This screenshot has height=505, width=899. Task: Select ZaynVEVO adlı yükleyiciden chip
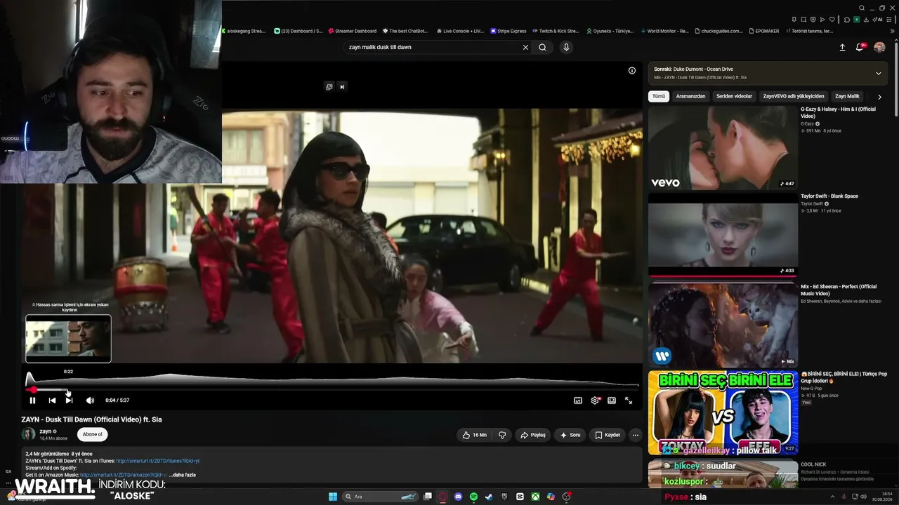coord(794,96)
